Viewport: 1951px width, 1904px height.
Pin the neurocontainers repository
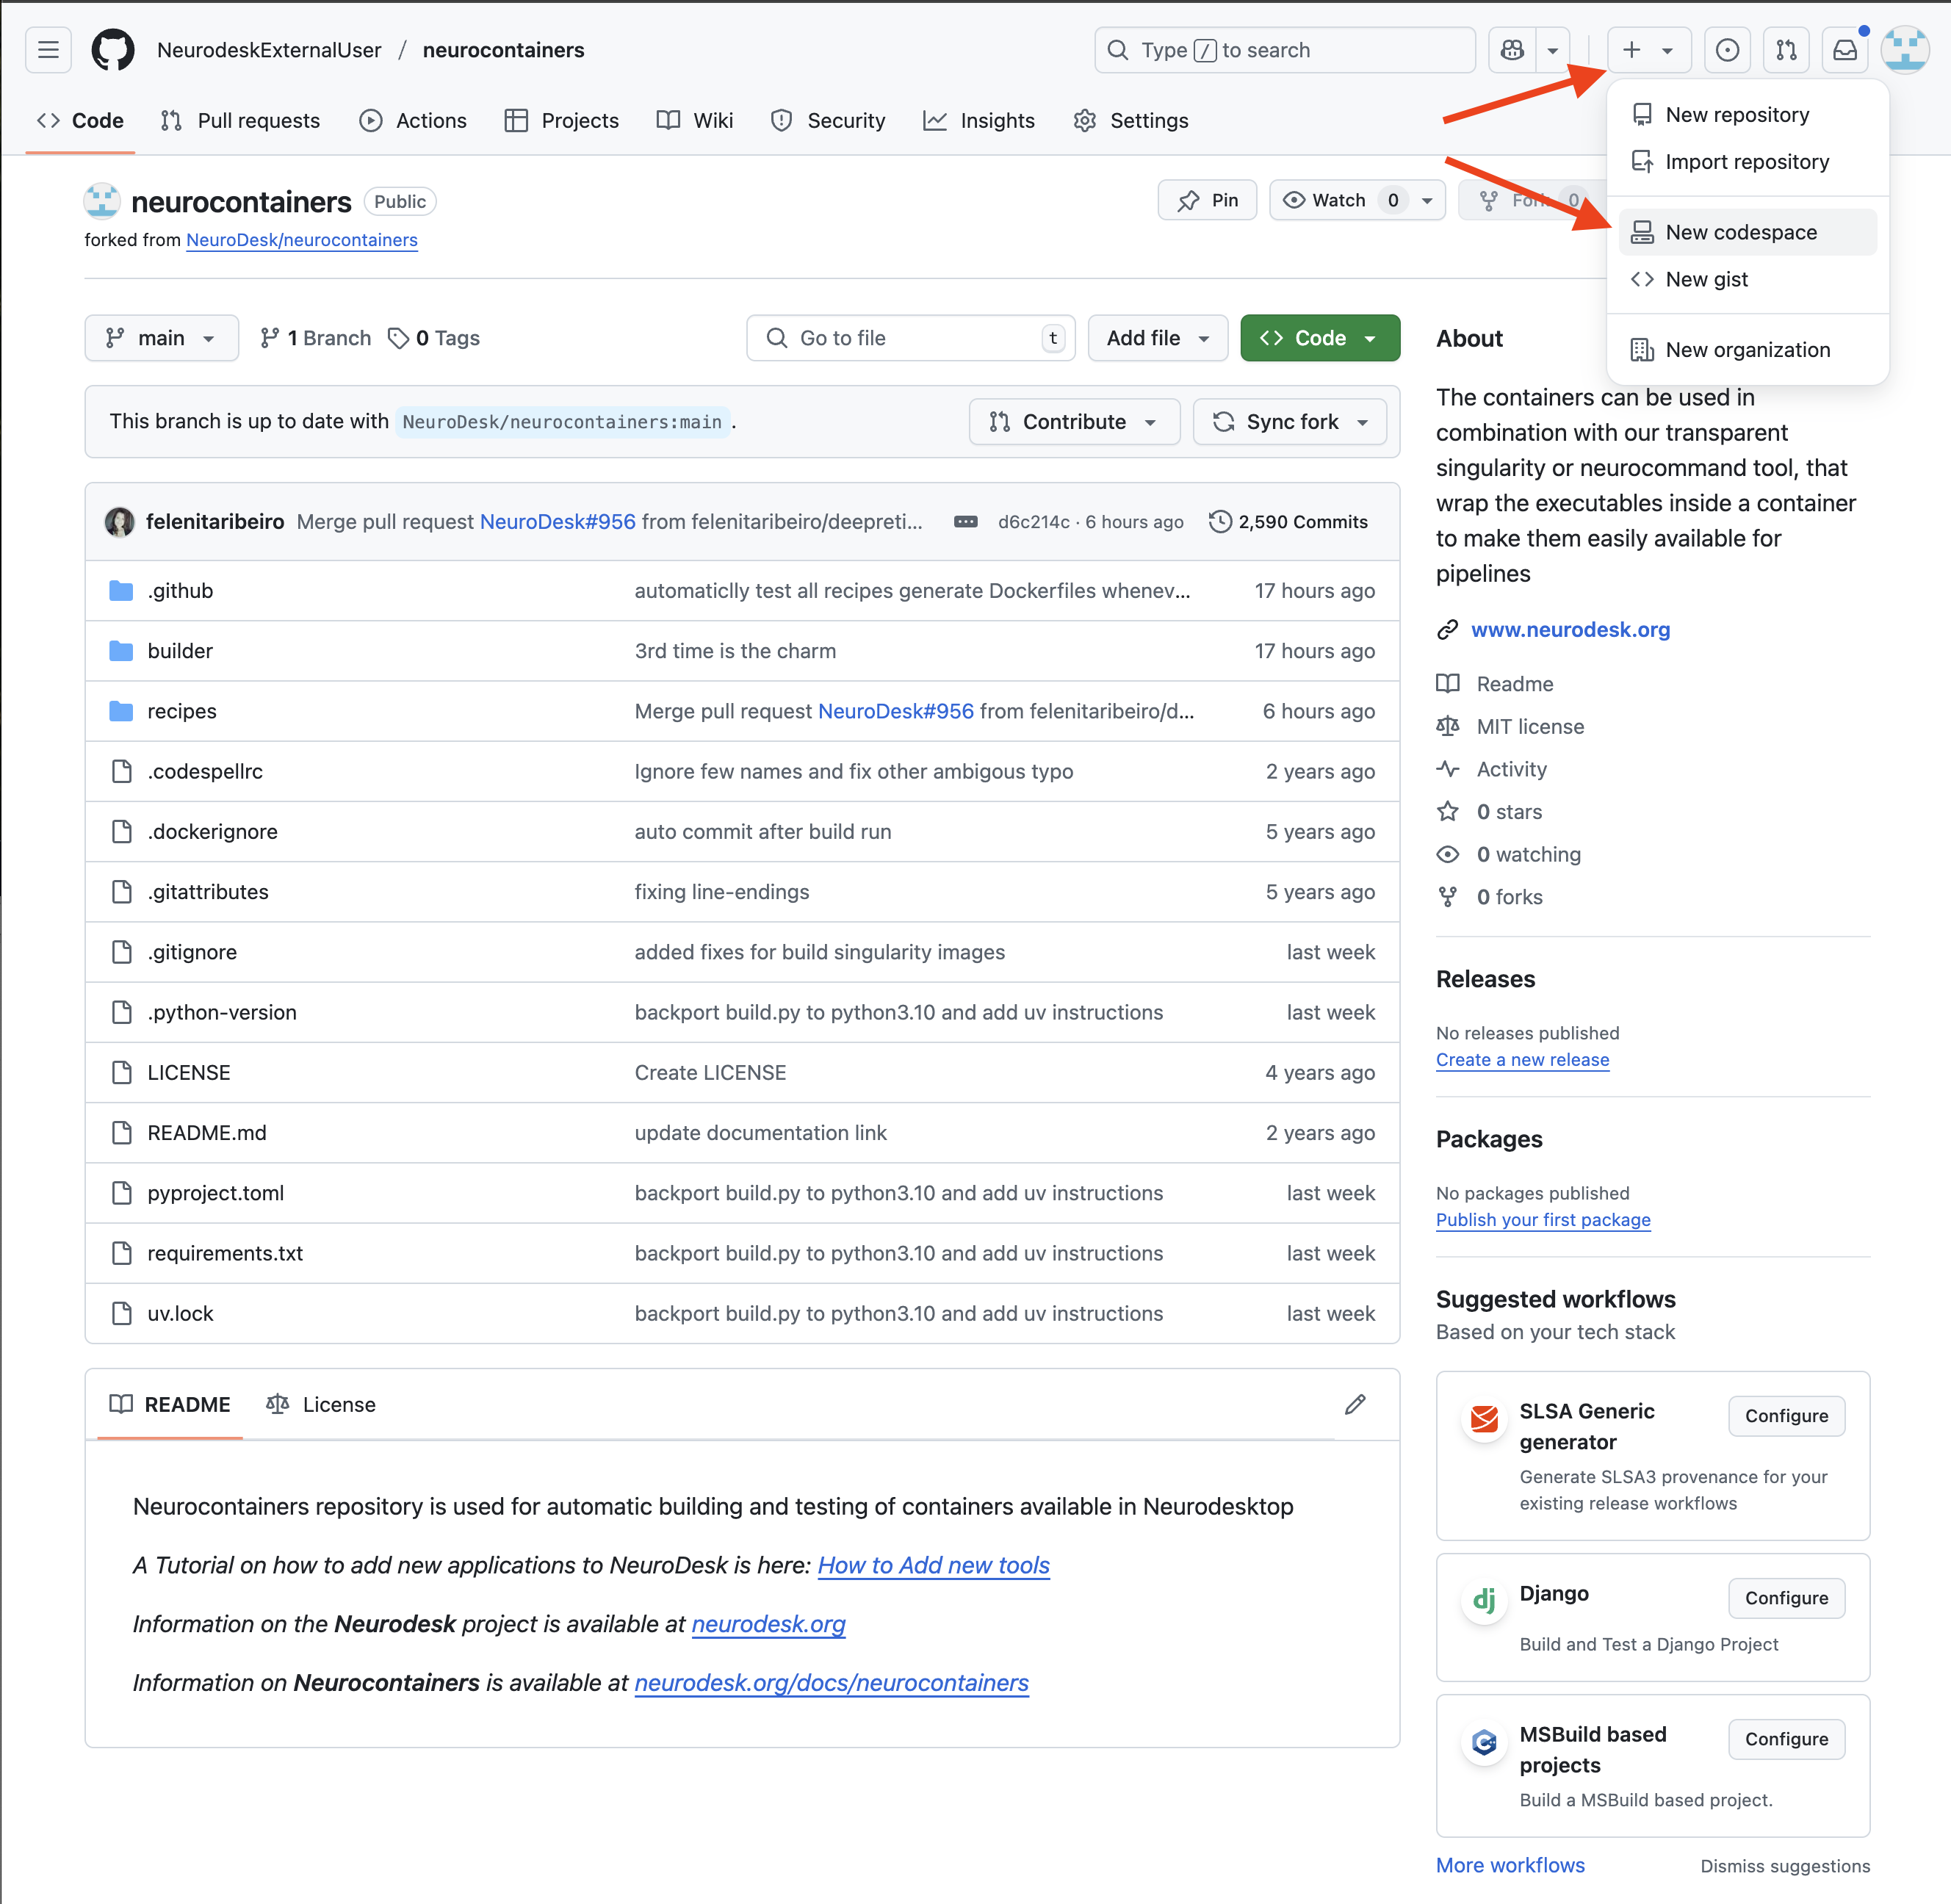[x=1208, y=200]
